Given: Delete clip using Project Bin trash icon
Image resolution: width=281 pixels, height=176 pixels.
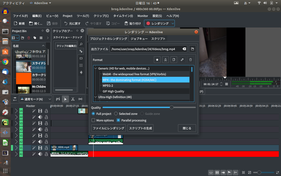Looking at the screenshot, I should pyautogui.click(x=29, y=38).
